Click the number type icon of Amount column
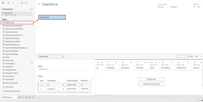 (195, 62)
